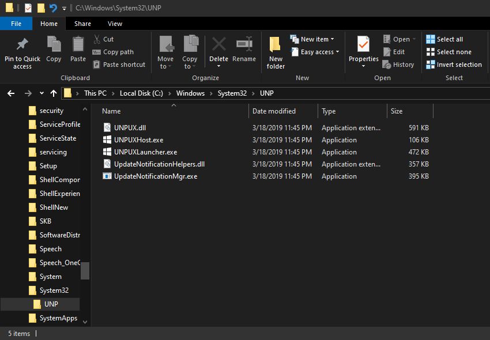Open the Move to ribbon button
The height and width of the screenshot is (340, 490).
click(x=165, y=52)
